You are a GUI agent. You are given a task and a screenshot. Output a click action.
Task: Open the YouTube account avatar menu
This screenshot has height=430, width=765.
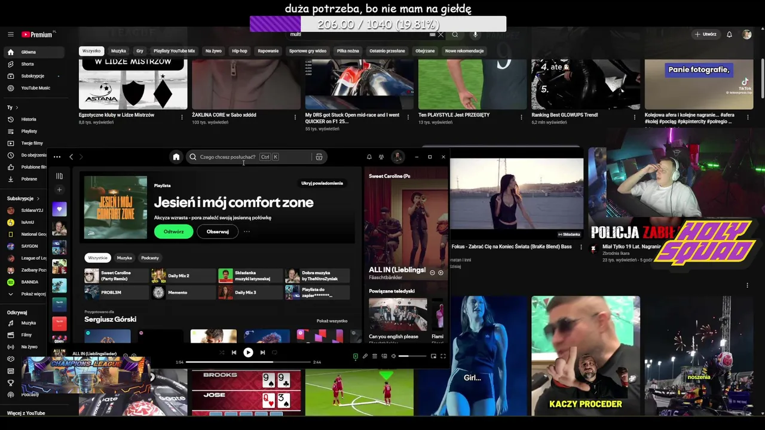click(747, 35)
